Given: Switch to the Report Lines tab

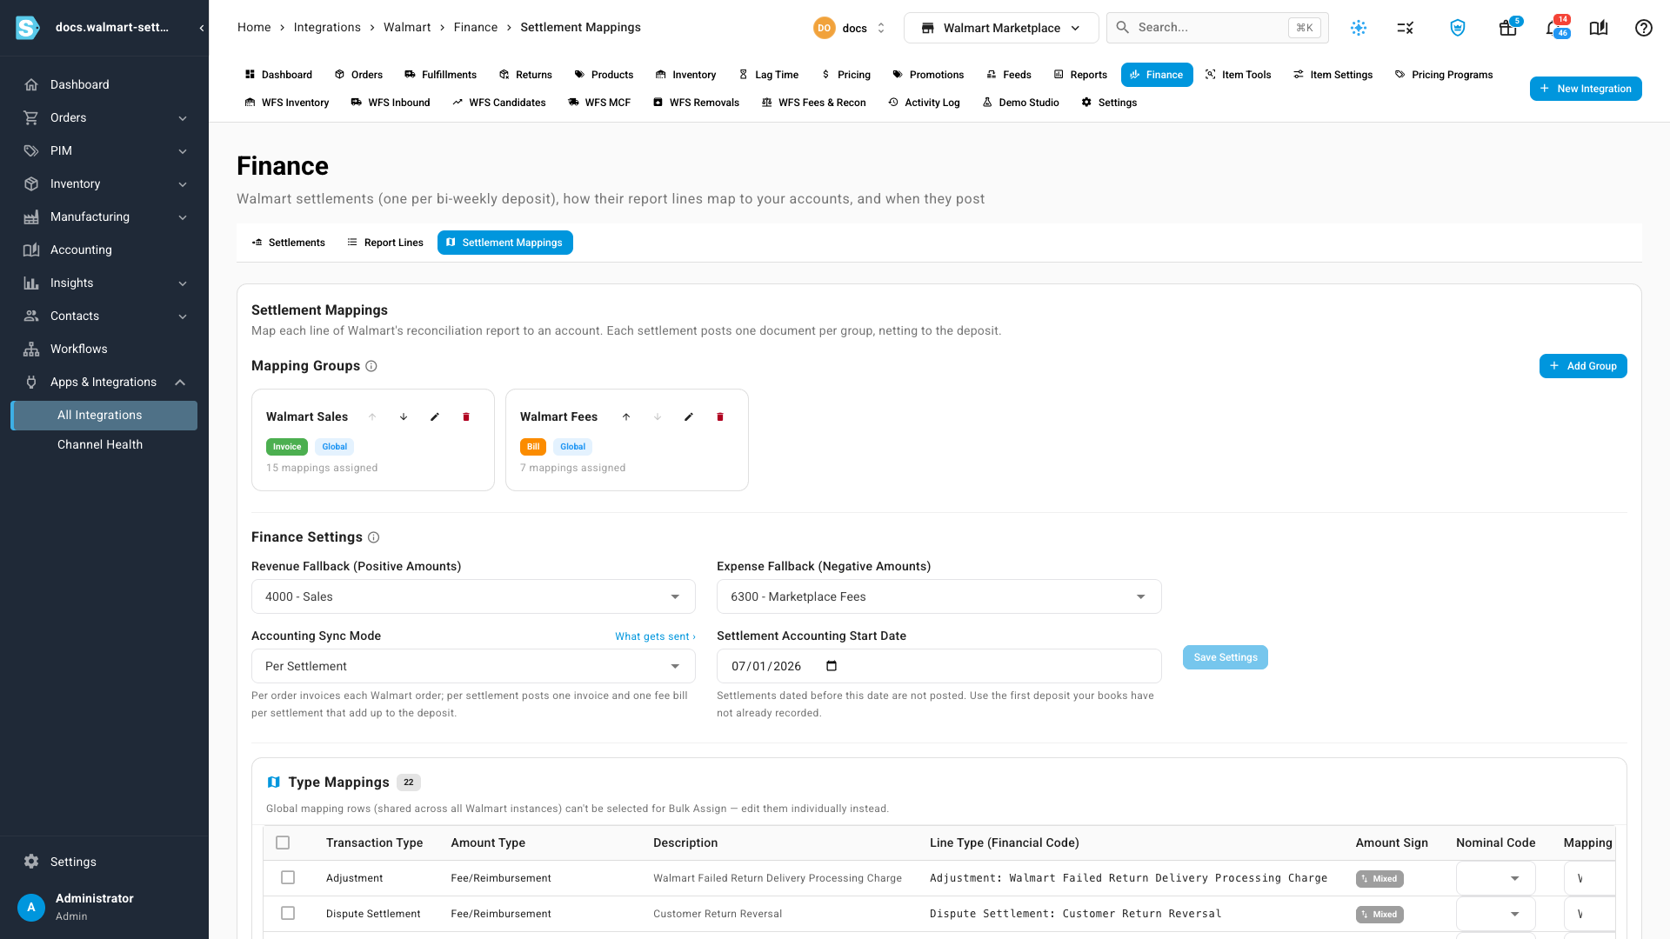Looking at the screenshot, I should [x=384, y=243].
